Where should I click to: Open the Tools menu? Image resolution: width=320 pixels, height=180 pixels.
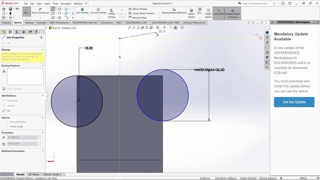tap(55, 3)
